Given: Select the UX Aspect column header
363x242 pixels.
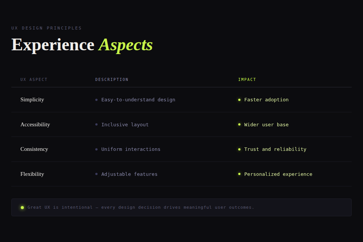Looking at the screenshot, I should [x=34, y=80].
